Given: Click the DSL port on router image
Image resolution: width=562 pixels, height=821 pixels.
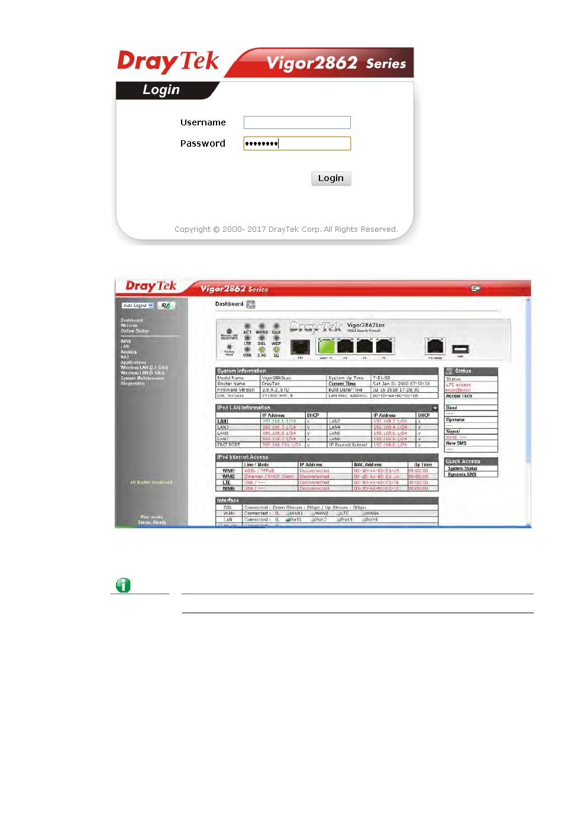Looking at the screenshot, I should pos(301,346).
